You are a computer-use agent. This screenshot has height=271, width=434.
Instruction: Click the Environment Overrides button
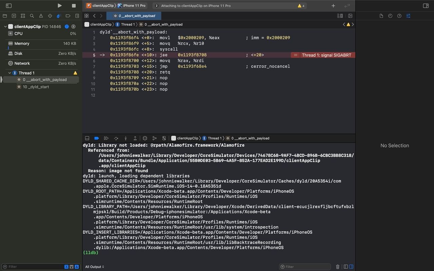point(164,138)
